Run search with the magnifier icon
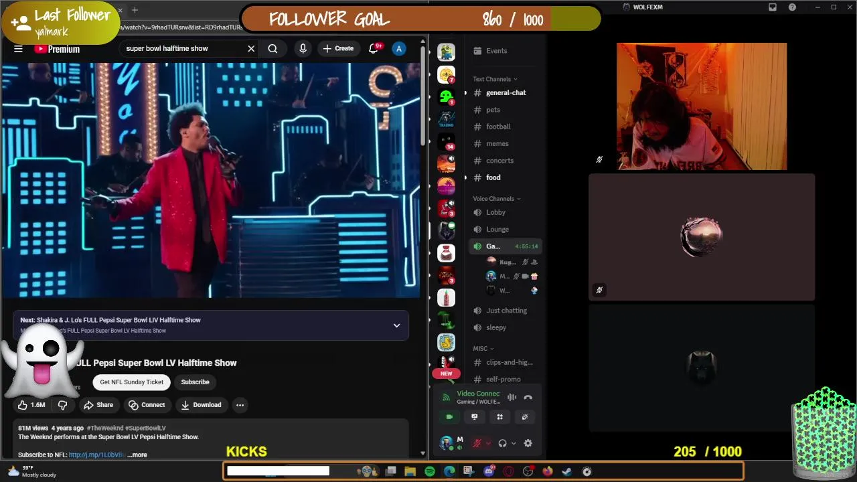The height and width of the screenshot is (482, 857). pos(272,48)
